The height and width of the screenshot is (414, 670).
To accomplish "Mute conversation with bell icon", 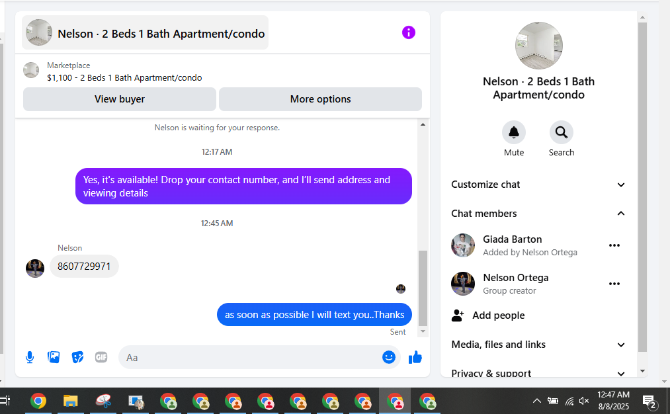I will point(514,132).
